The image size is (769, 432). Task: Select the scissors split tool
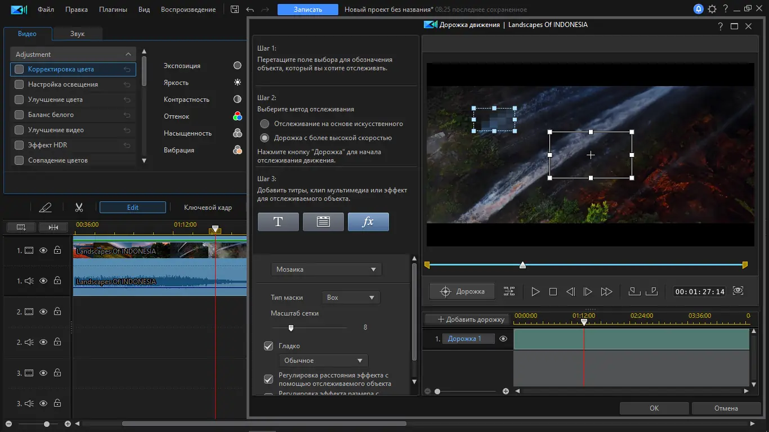click(x=79, y=208)
